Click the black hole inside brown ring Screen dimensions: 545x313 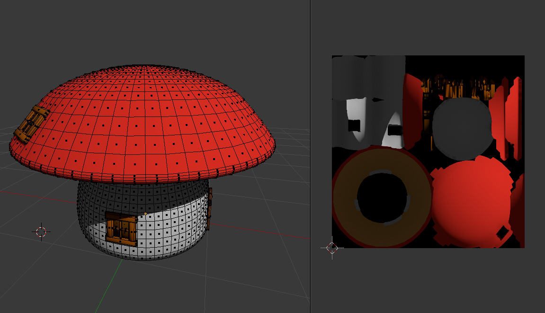[x=382, y=197]
